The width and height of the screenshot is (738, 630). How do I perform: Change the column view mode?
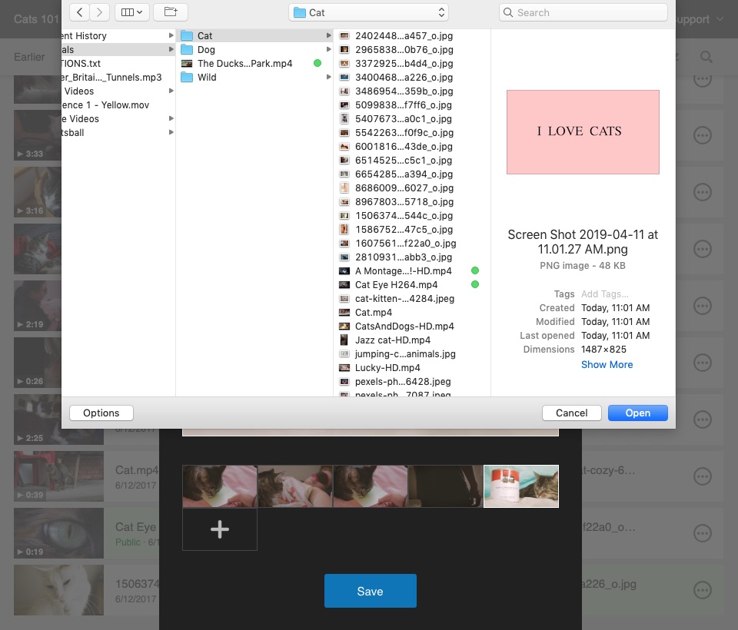[x=131, y=12]
